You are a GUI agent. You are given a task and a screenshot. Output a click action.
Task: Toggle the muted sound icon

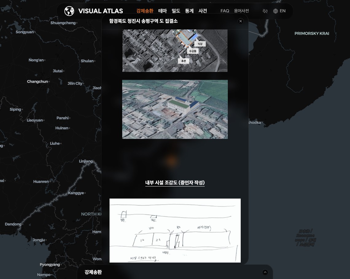[265, 11]
